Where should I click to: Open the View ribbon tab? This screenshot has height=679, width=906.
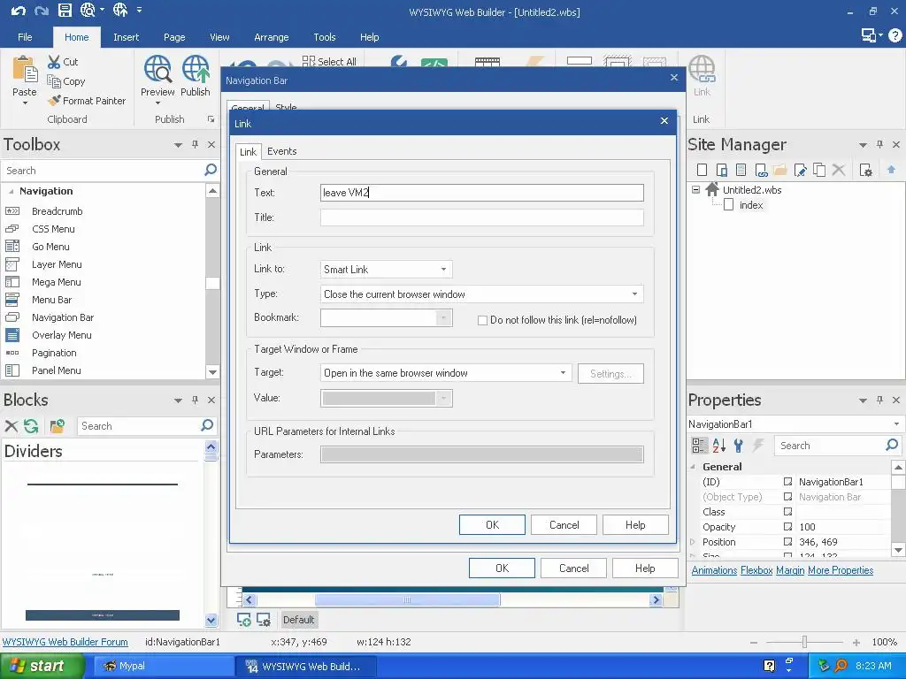pos(219,37)
